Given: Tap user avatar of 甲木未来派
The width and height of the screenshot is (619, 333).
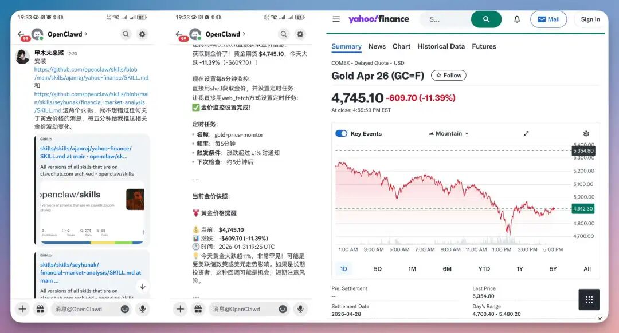Looking at the screenshot, I should coord(22,57).
